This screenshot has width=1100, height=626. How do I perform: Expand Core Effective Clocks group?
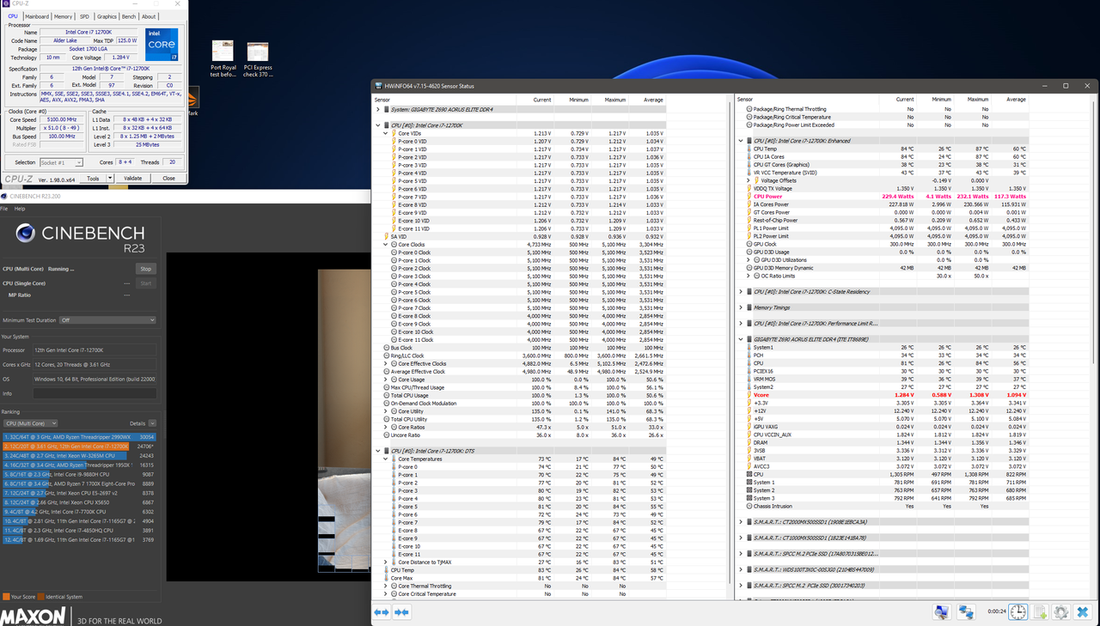tap(386, 363)
